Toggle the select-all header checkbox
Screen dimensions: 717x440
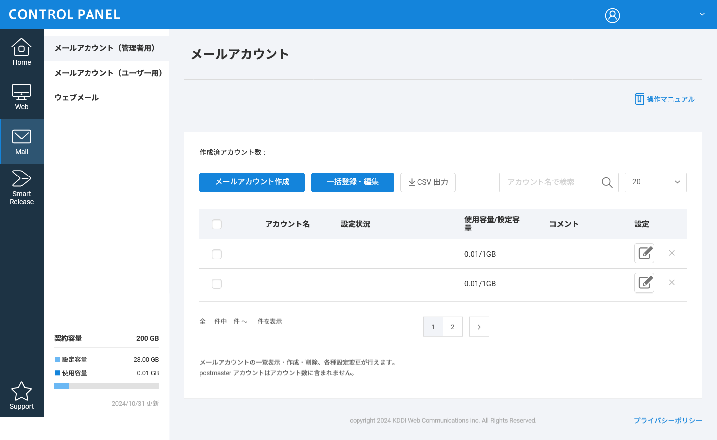(217, 224)
